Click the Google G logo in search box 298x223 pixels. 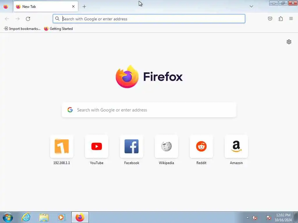point(70,110)
